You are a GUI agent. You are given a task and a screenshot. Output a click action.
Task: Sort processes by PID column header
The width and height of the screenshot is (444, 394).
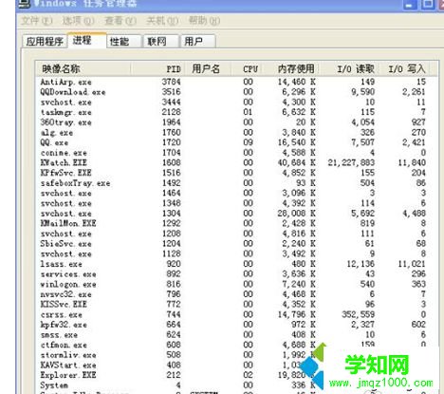157,68
